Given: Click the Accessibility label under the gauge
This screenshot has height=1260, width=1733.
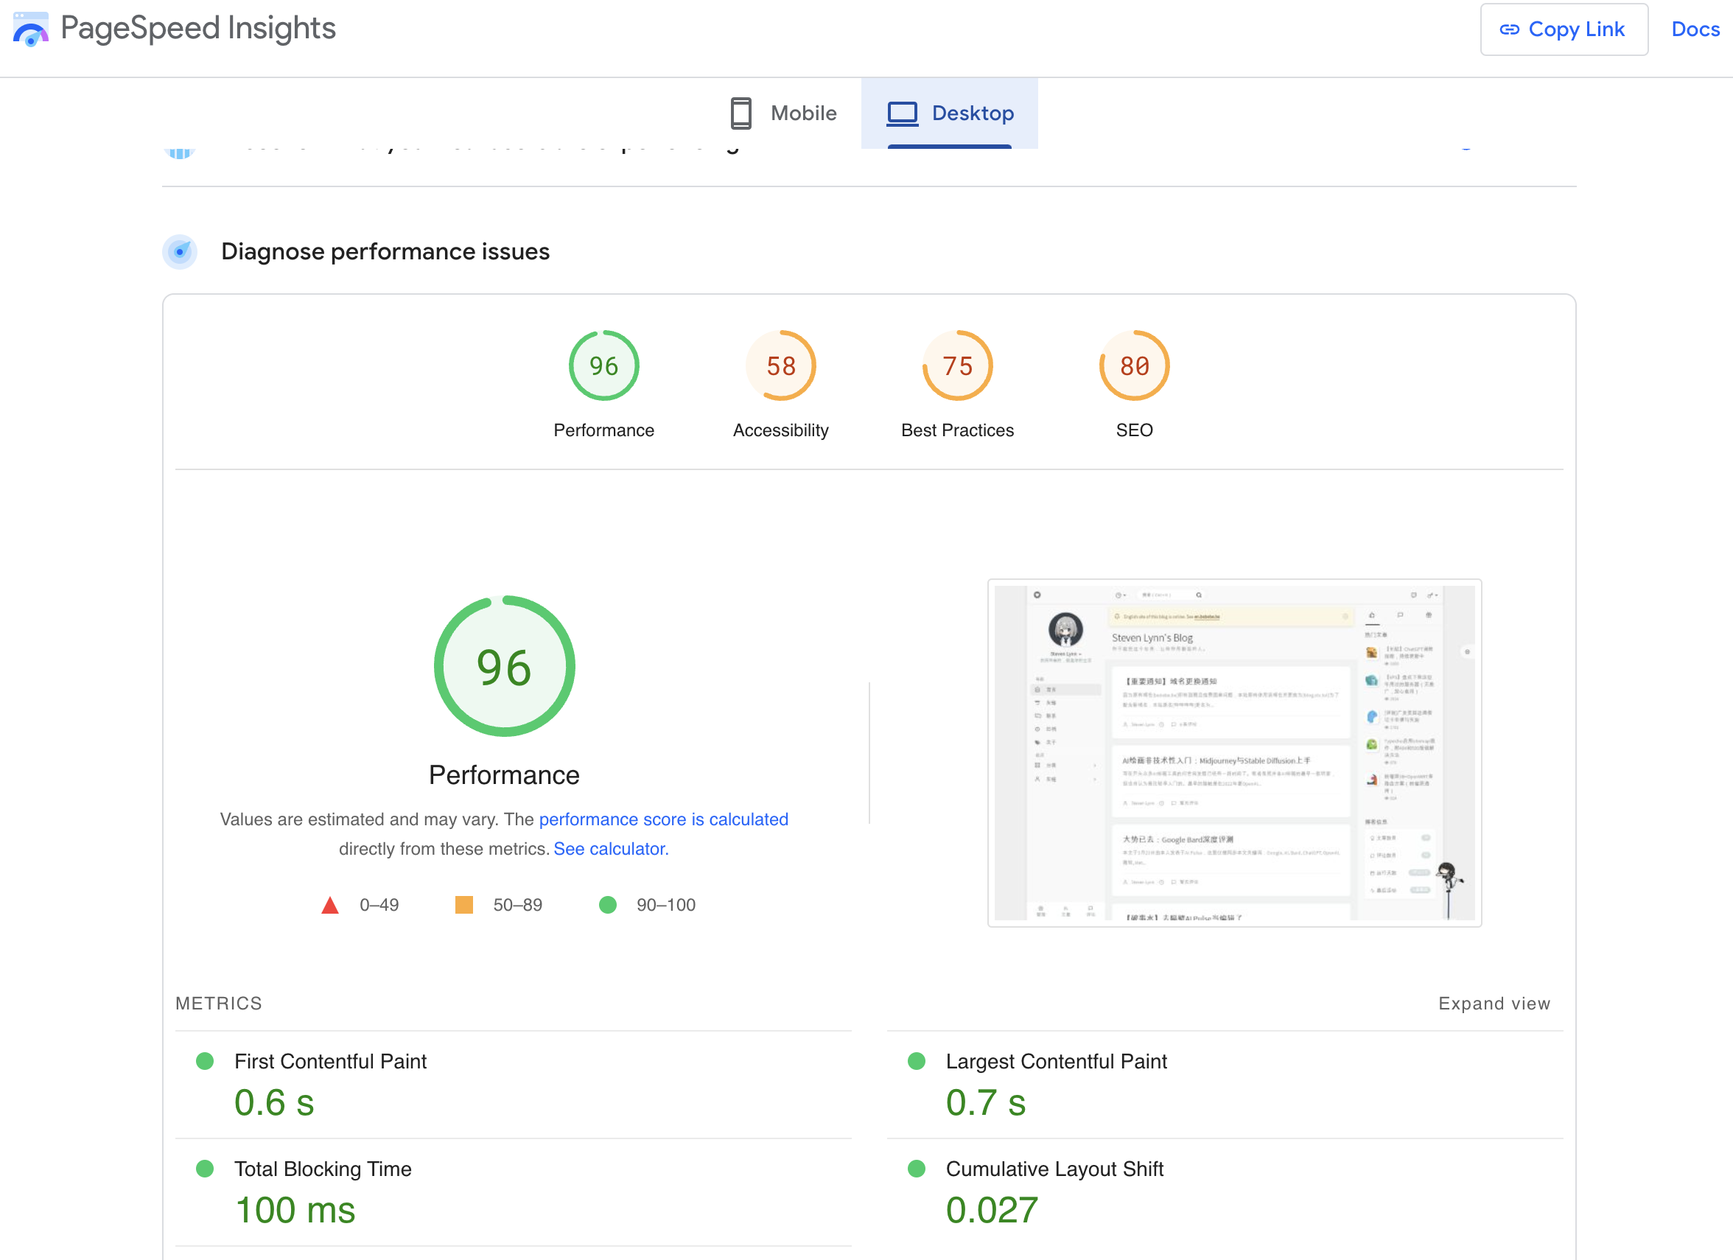Looking at the screenshot, I should (781, 430).
